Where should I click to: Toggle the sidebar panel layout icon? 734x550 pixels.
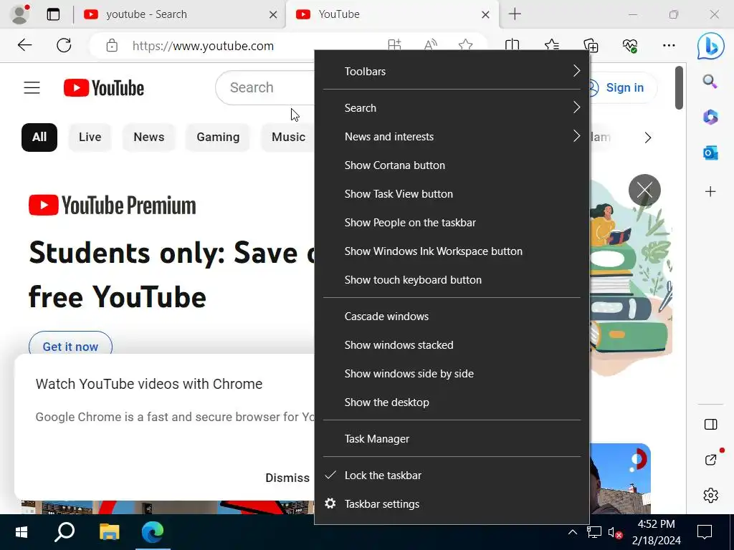[710, 424]
